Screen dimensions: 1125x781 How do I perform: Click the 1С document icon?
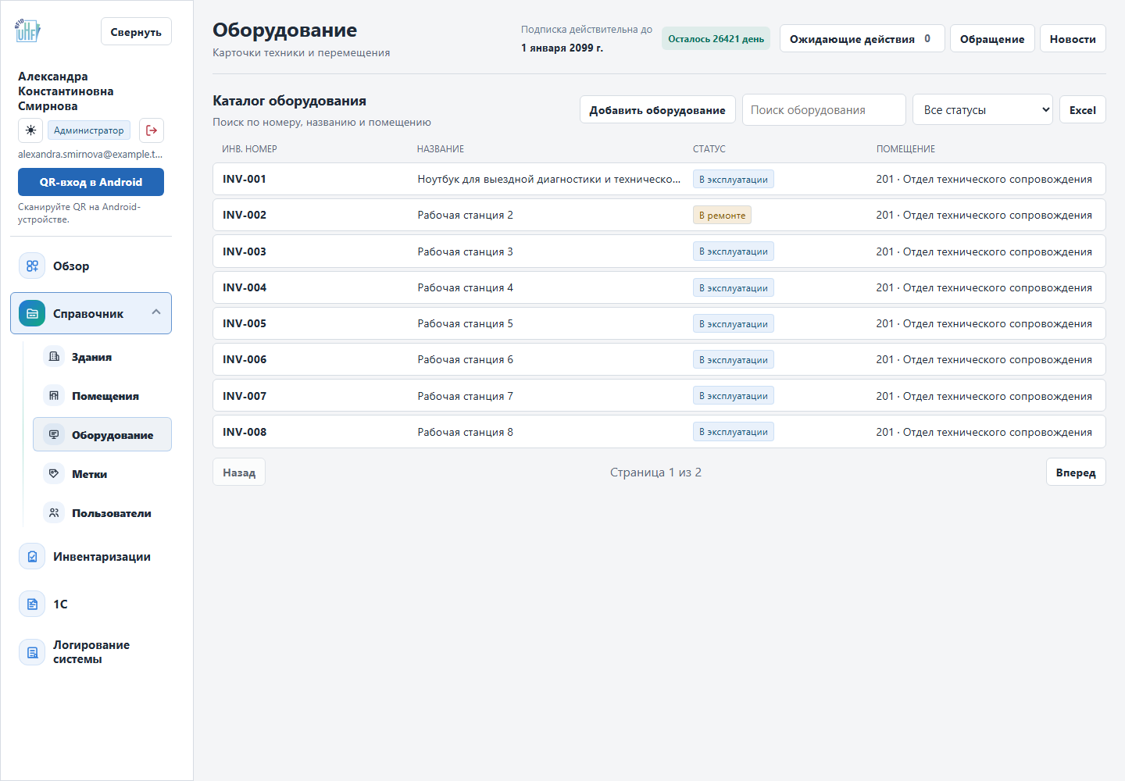32,604
